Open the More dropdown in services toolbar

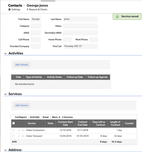pyautogui.click(x=56, y=117)
